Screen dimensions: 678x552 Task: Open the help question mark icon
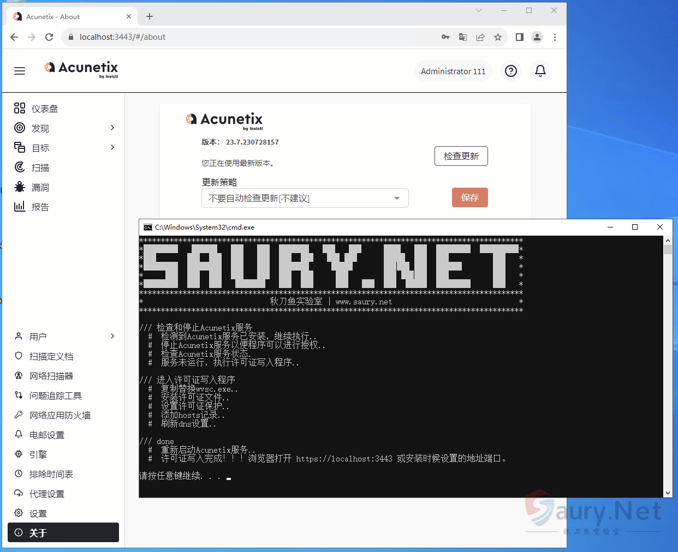click(x=510, y=71)
